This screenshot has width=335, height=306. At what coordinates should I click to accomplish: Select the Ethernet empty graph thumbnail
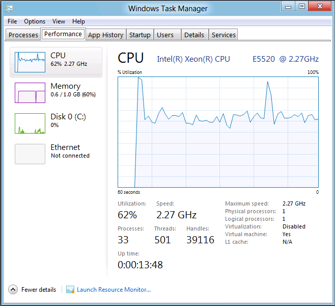click(x=30, y=154)
